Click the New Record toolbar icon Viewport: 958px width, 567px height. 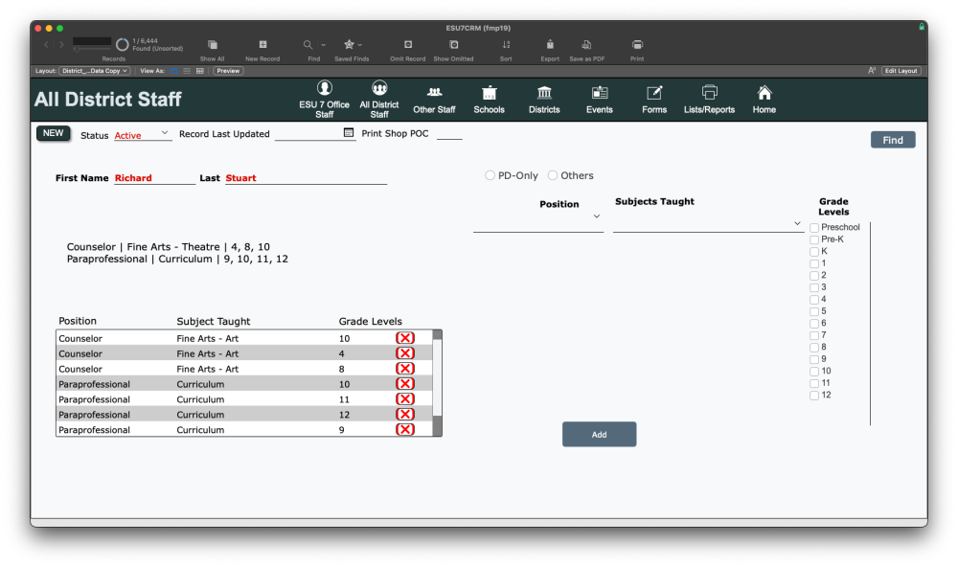[x=263, y=45]
